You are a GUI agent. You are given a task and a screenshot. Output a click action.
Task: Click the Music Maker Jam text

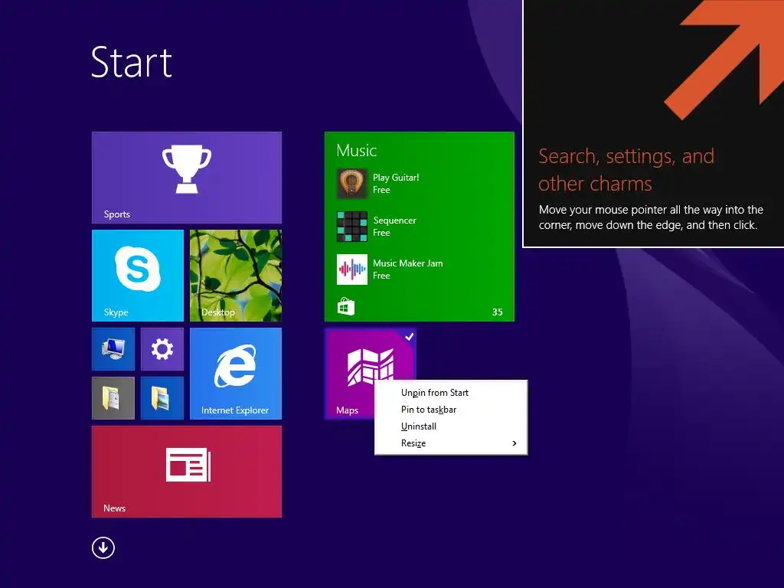(x=408, y=263)
